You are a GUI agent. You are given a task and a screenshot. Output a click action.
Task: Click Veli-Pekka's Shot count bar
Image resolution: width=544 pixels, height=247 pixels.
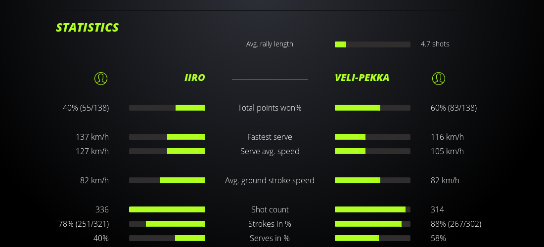(x=372, y=209)
